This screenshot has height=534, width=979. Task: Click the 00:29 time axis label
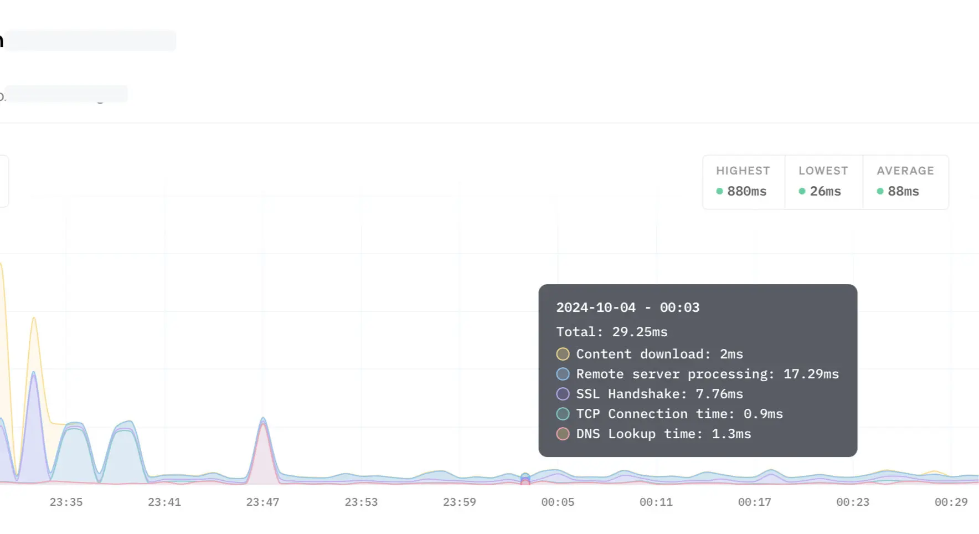click(x=951, y=502)
